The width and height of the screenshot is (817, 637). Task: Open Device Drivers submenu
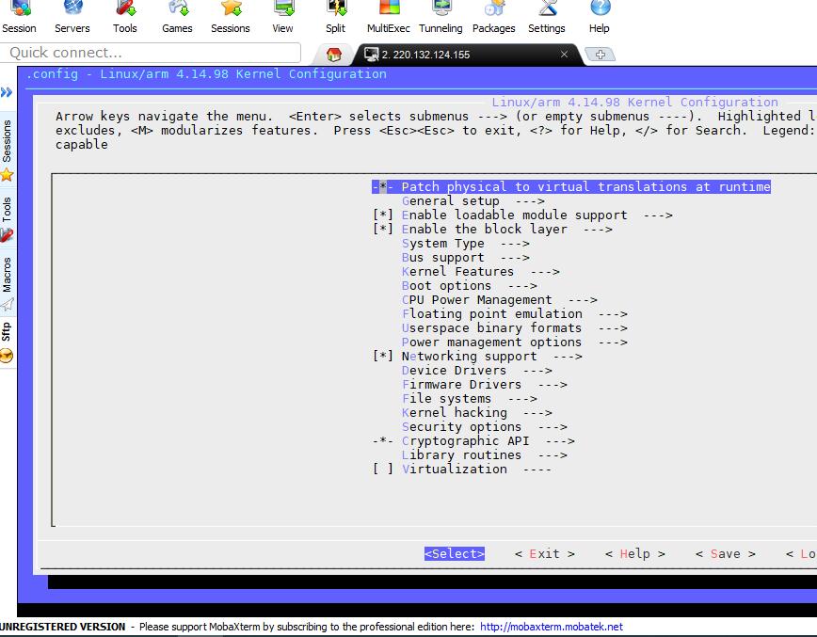[477, 371]
